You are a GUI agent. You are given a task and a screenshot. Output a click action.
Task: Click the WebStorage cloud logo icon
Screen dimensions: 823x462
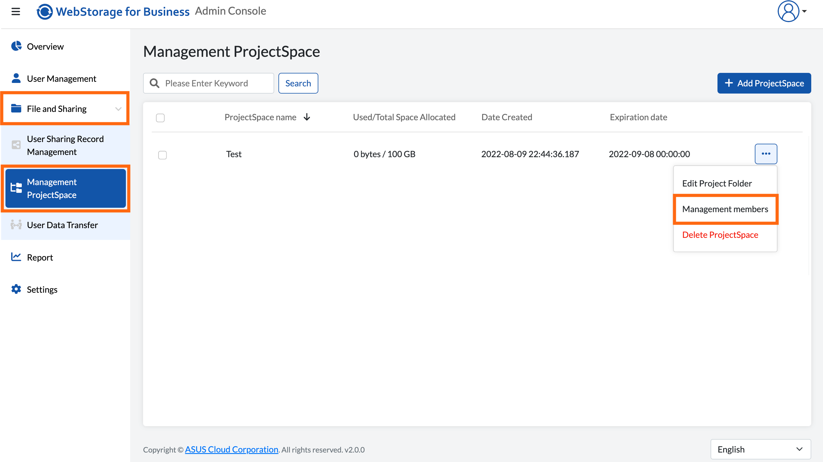[45, 11]
